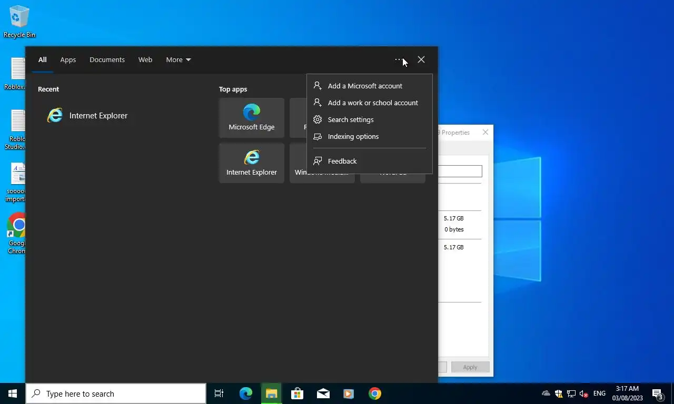Select the Recycle Bin desktop icon
The image size is (674, 404).
pyautogui.click(x=19, y=22)
